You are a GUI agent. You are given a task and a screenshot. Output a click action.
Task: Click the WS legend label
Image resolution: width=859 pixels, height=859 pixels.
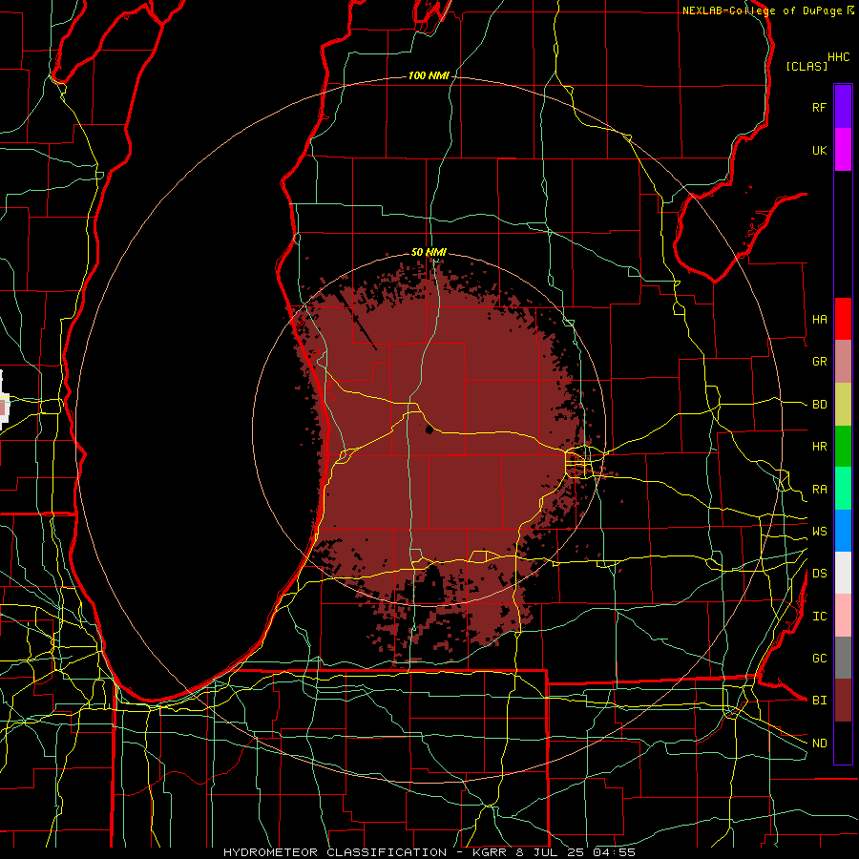click(819, 532)
